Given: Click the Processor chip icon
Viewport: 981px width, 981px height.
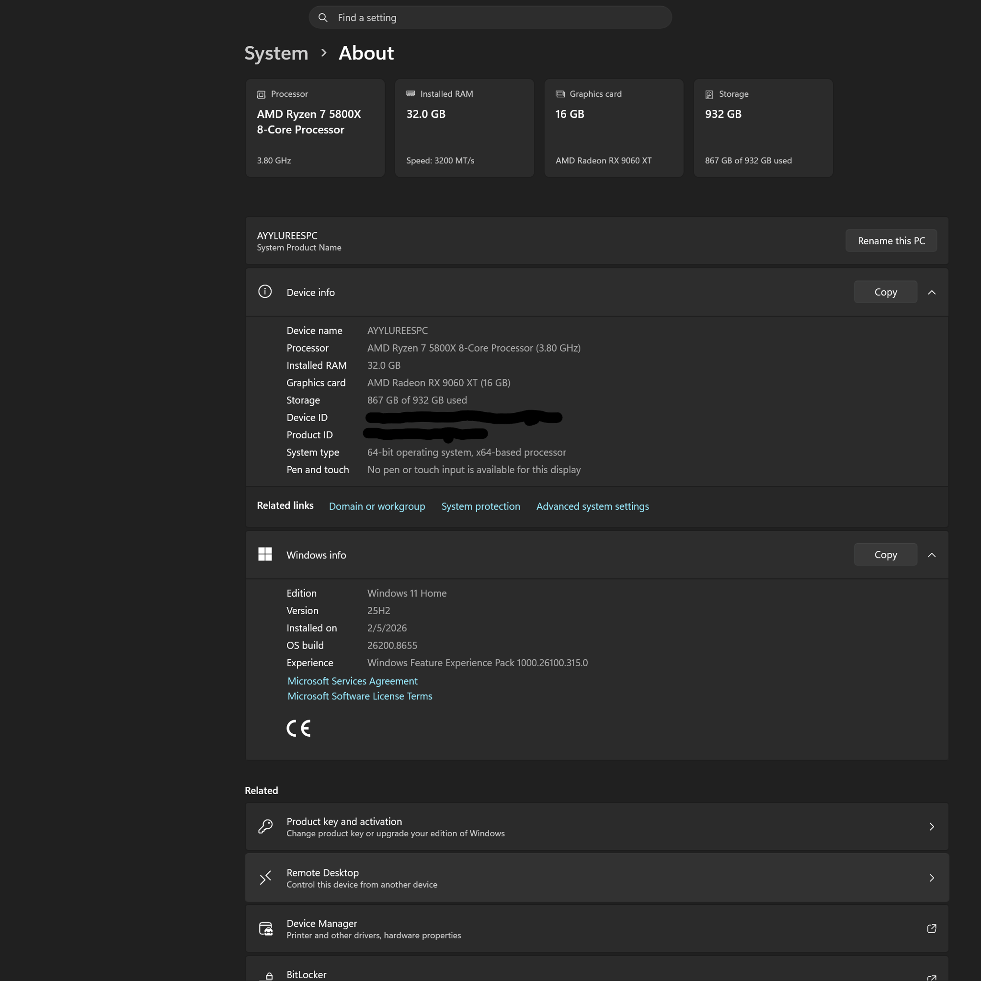Looking at the screenshot, I should tap(261, 94).
